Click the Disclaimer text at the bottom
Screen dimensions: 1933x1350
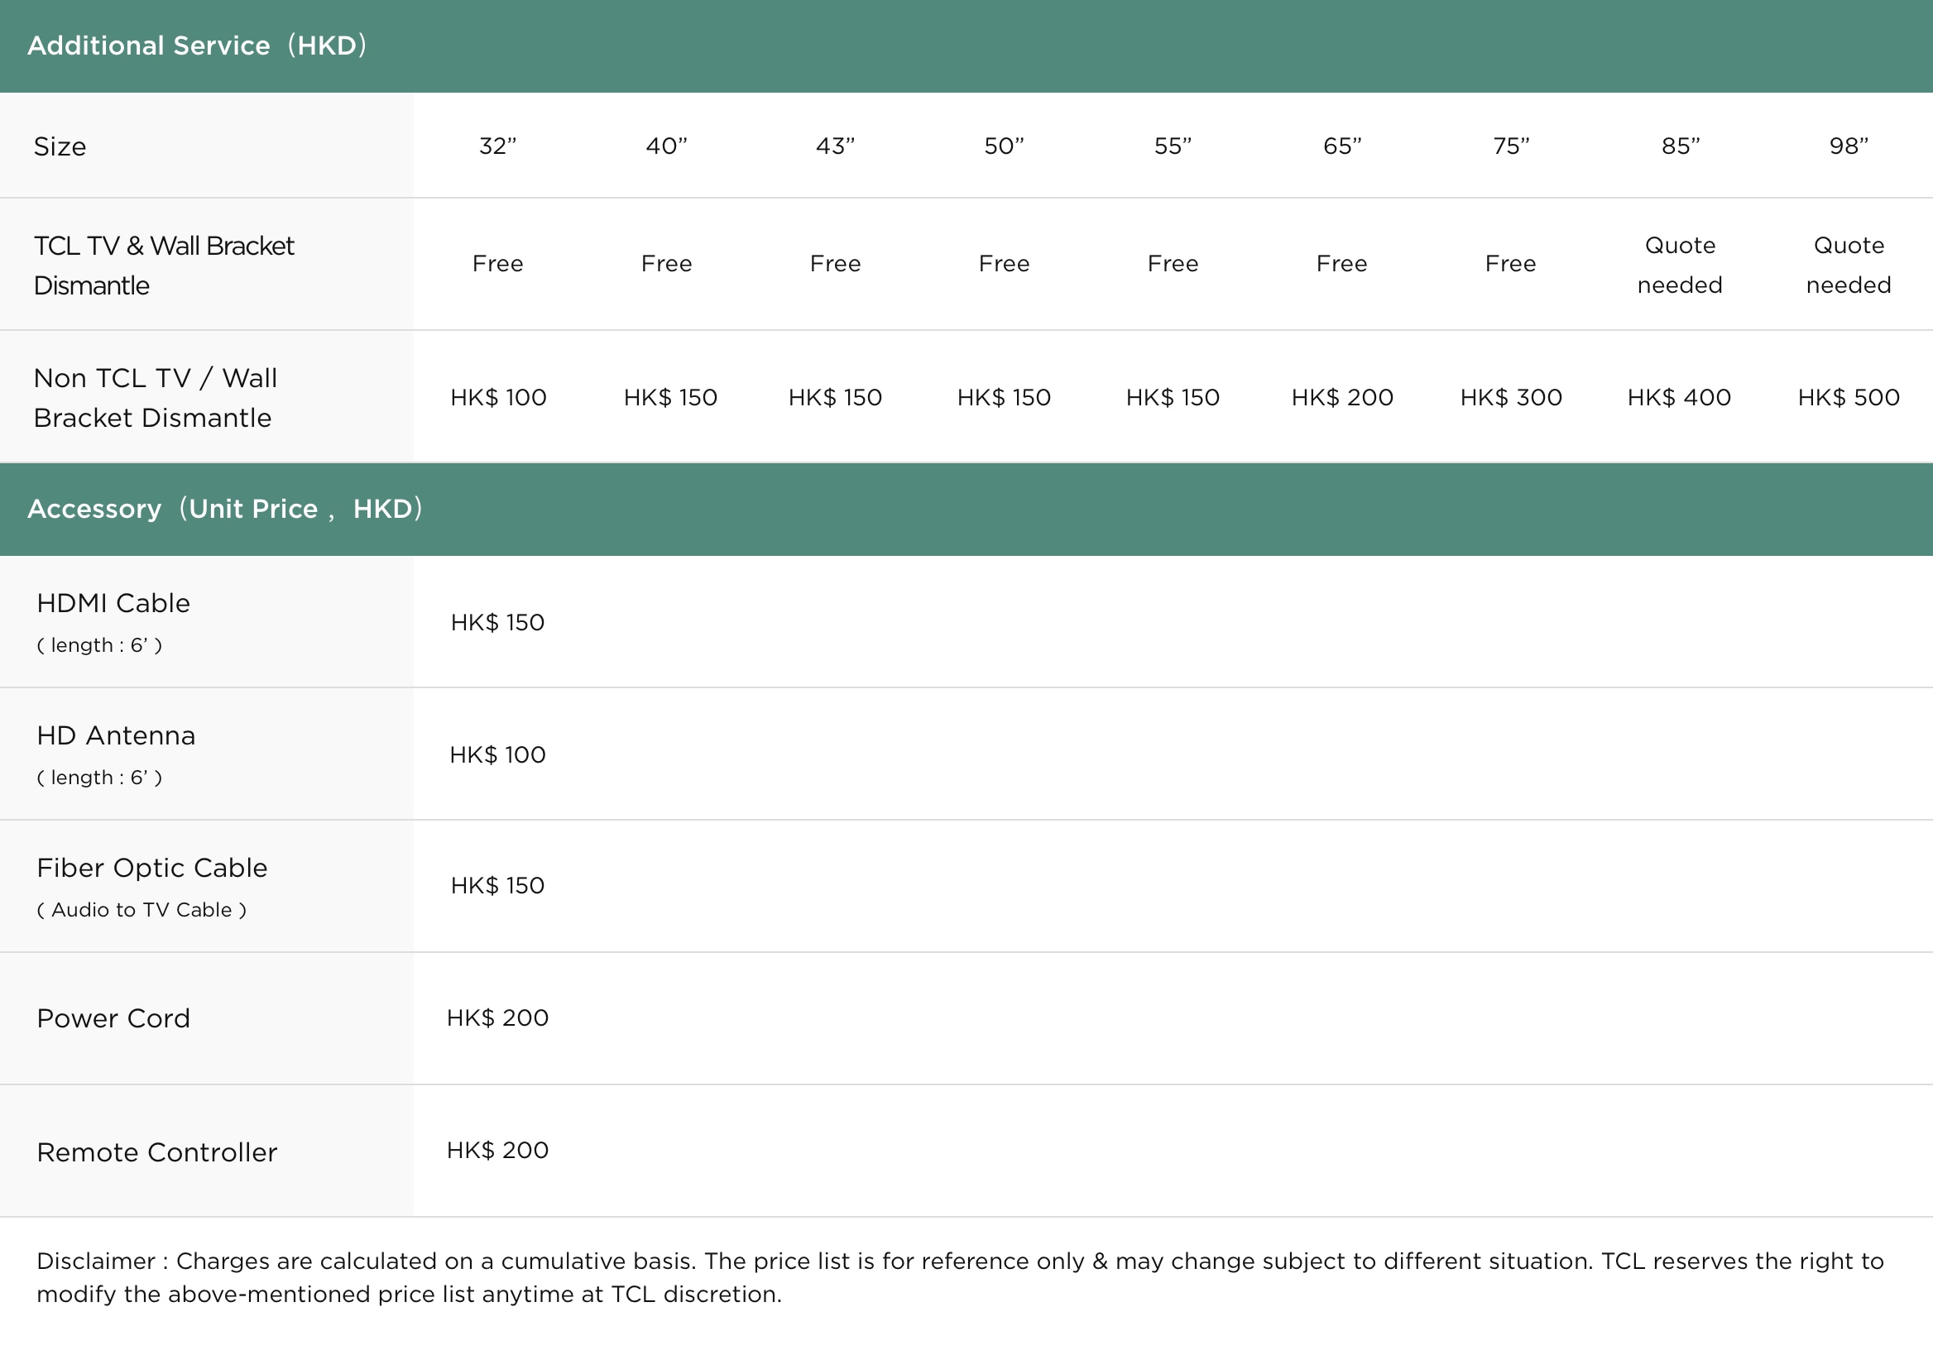click(960, 1276)
